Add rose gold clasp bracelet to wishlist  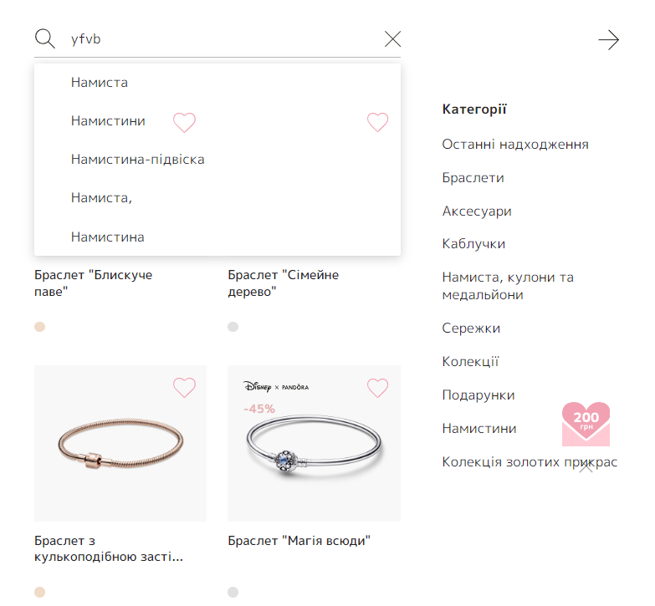(x=184, y=387)
